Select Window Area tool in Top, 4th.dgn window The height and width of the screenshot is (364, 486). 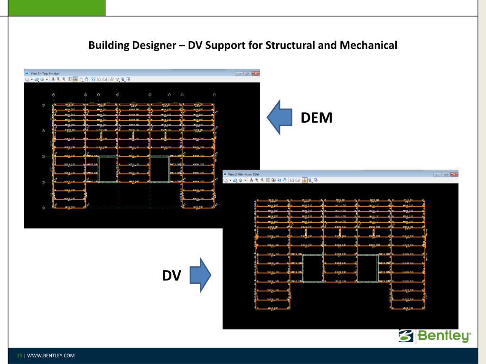pos(70,79)
